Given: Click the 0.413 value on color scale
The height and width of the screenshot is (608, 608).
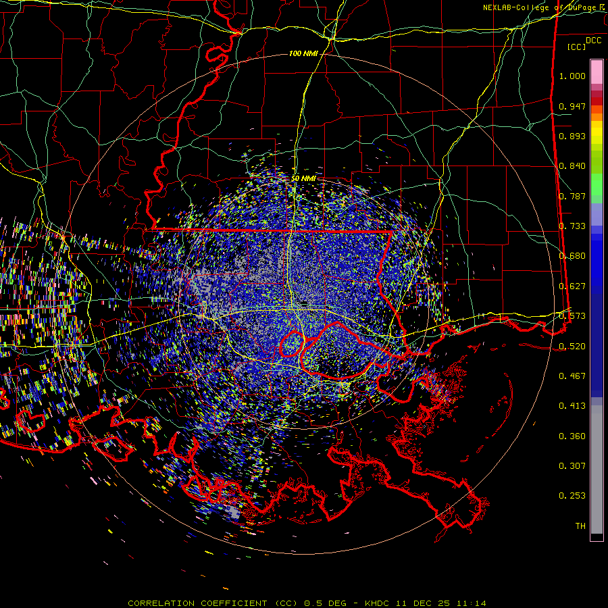Looking at the screenshot, I should click(x=572, y=406).
